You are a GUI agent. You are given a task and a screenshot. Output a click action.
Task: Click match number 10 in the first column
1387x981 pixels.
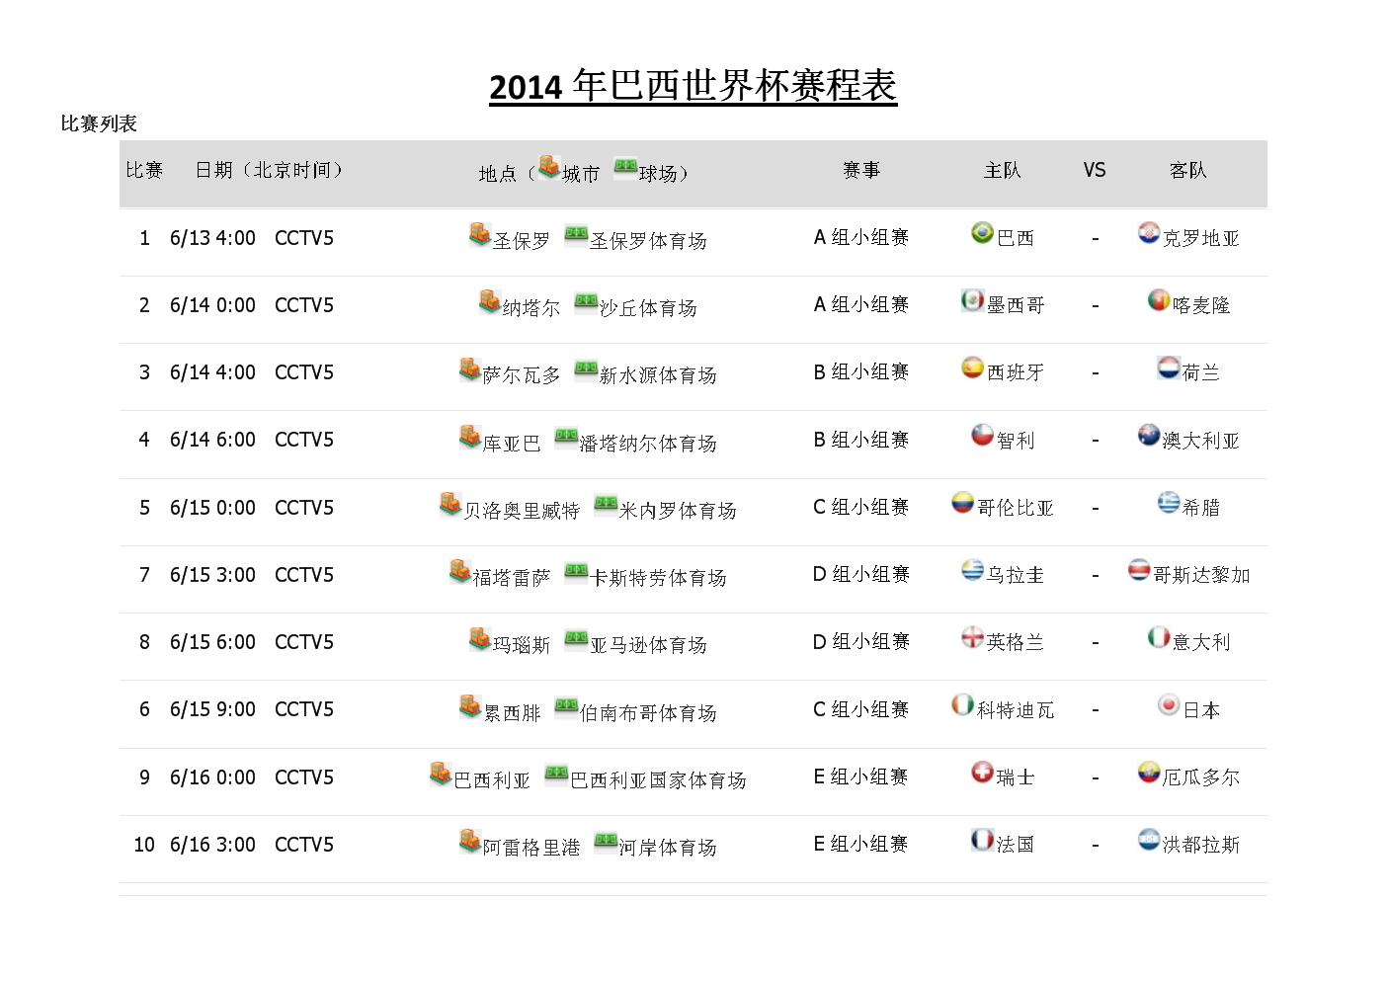tap(144, 845)
